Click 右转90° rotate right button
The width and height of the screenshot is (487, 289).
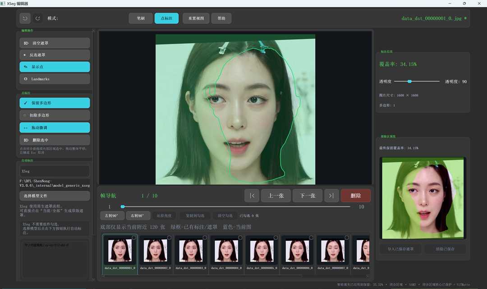click(138, 216)
